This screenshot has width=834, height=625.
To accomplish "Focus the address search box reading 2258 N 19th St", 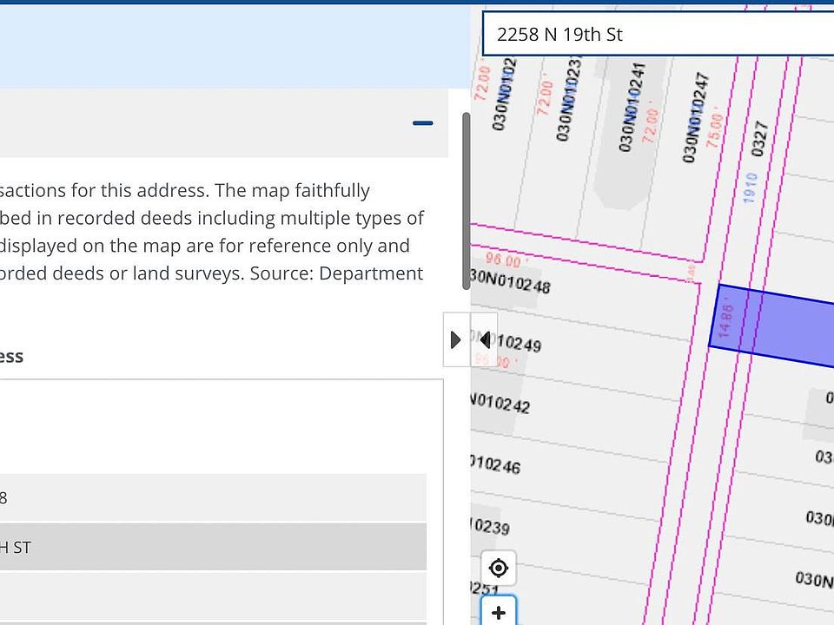I will (659, 34).
